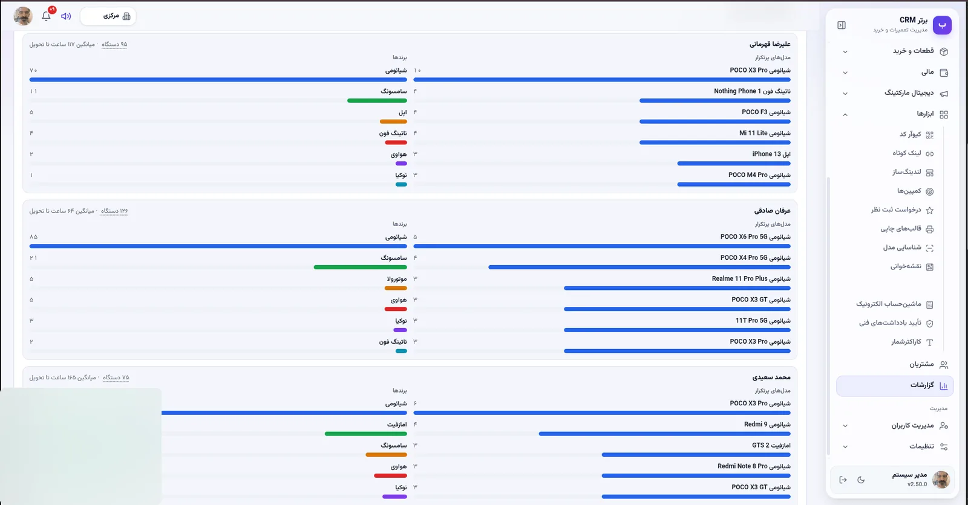The height and width of the screenshot is (505, 968).
Task: Click the logout icon near user profile
Action: (x=843, y=480)
